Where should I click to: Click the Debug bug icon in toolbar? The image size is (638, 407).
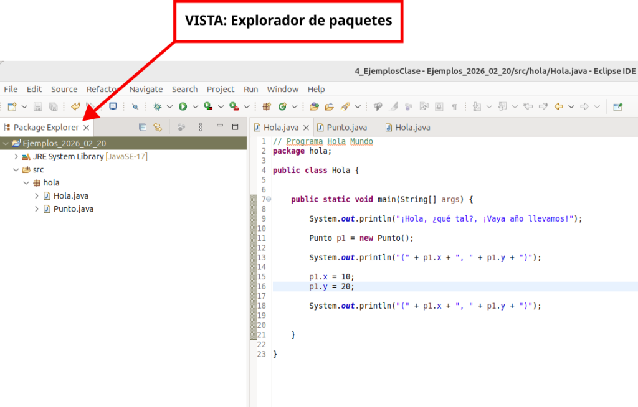pyautogui.click(x=158, y=106)
